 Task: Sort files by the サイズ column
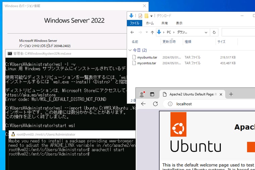coord(221,42)
